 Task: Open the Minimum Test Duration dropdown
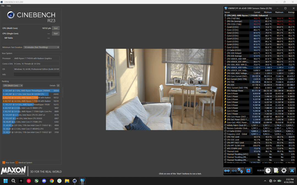pos(42,47)
